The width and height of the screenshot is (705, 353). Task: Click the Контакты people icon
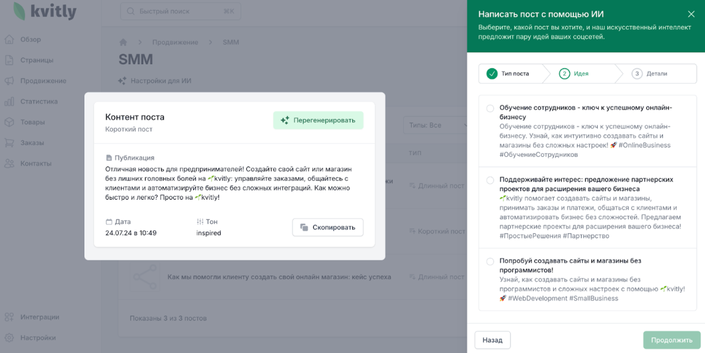coord(9,163)
